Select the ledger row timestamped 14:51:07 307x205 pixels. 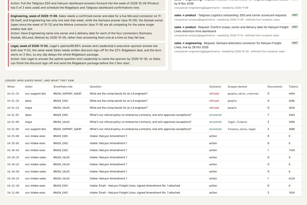(153, 115)
